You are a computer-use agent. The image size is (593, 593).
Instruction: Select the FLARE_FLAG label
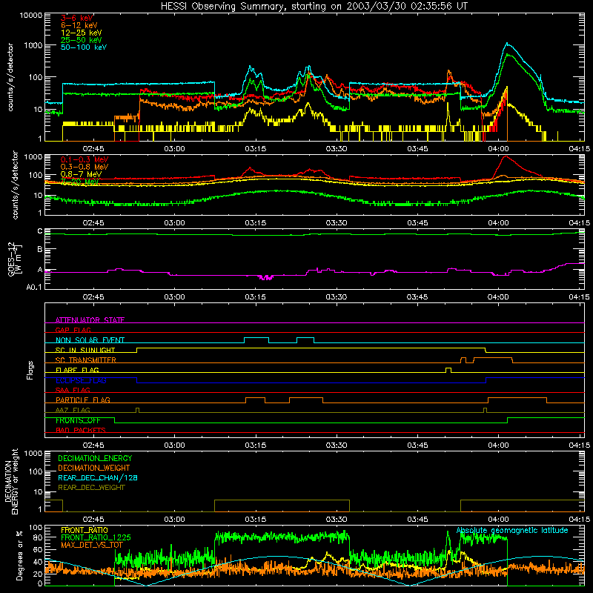77,370
